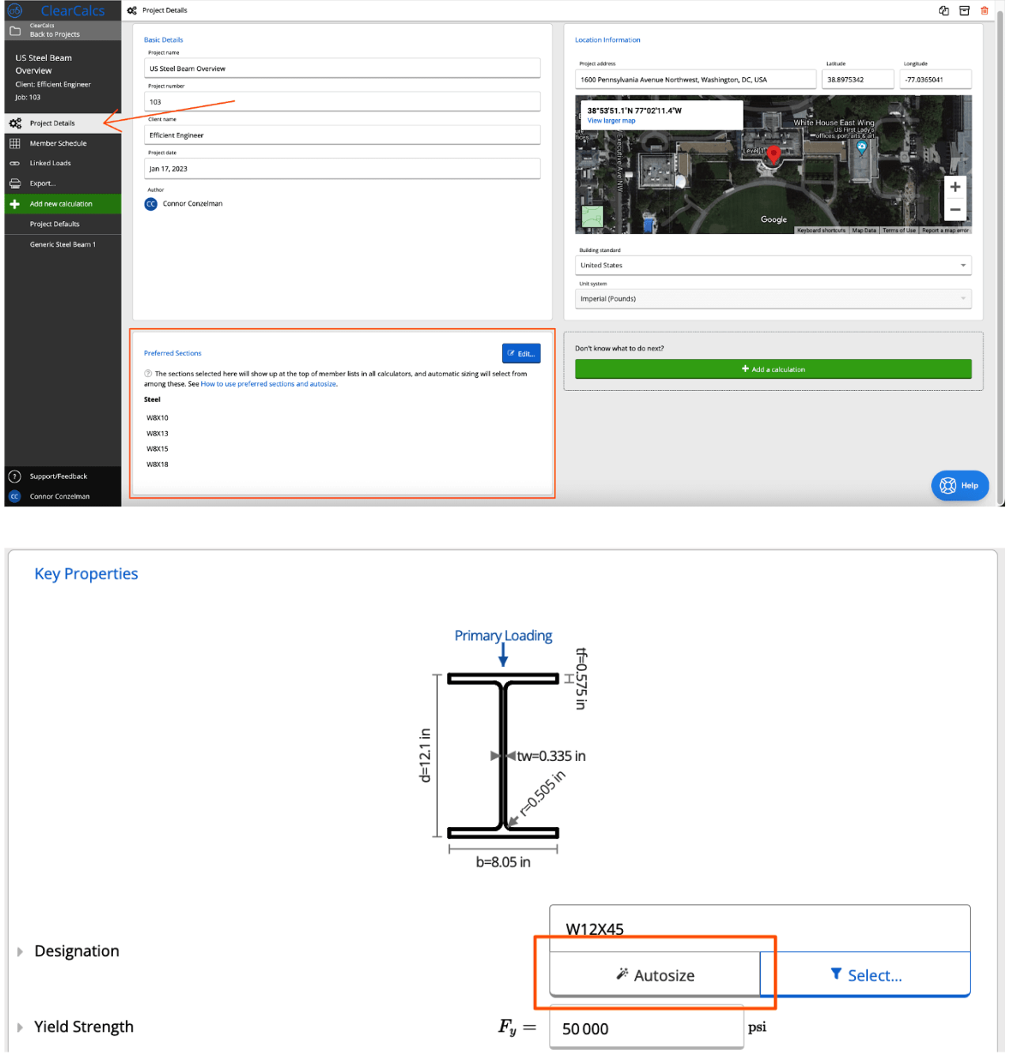Click the Support/Feedback question mark icon

coord(15,477)
